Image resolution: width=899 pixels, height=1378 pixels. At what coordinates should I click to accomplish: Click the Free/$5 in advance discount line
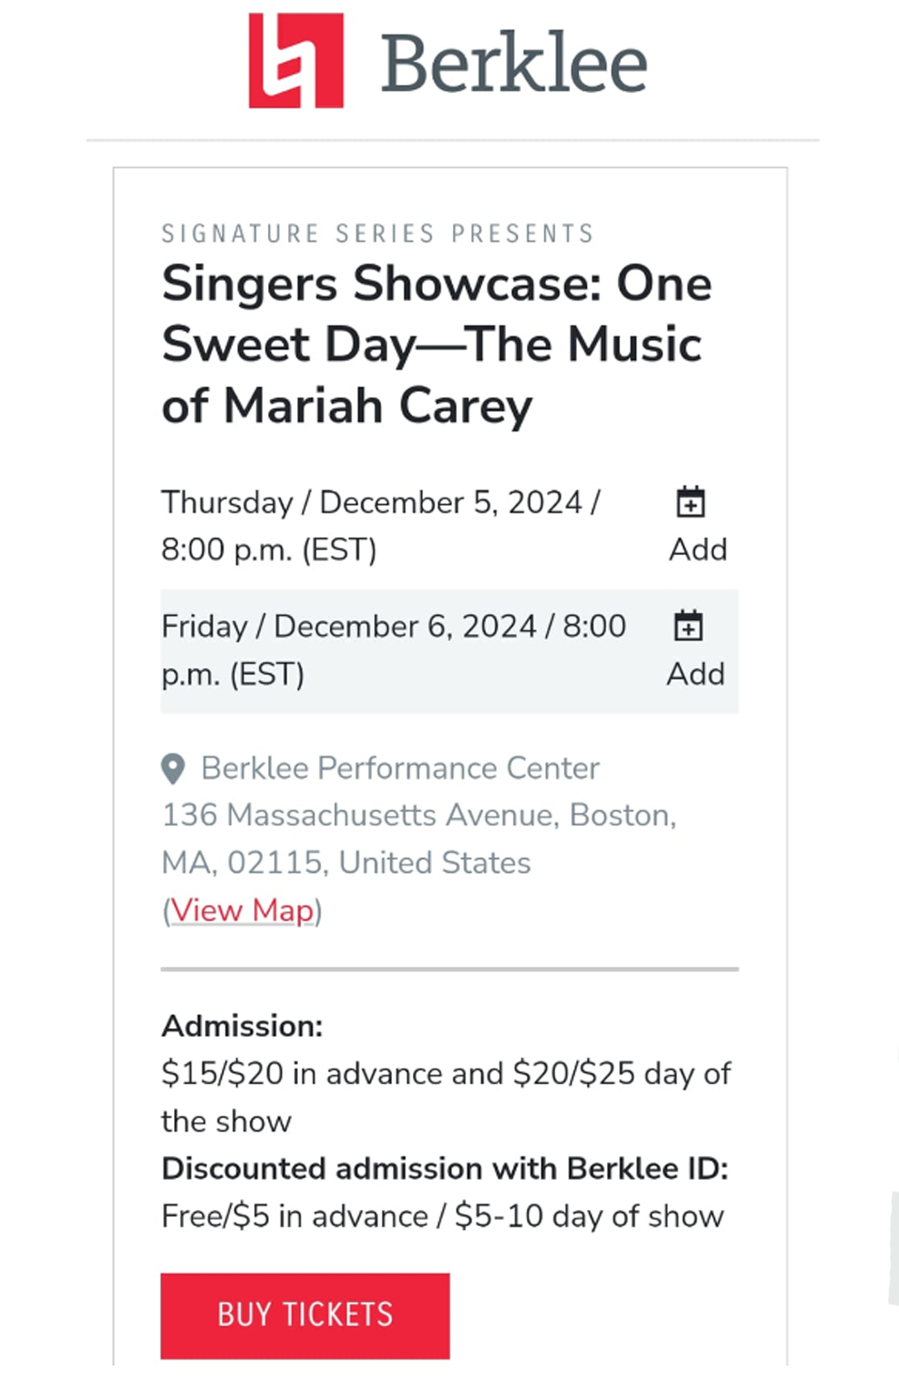(442, 1217)
